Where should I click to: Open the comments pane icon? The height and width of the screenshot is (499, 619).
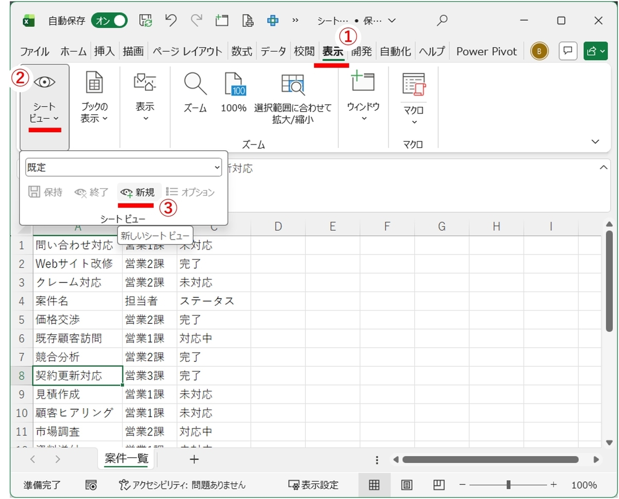point(568,51)
